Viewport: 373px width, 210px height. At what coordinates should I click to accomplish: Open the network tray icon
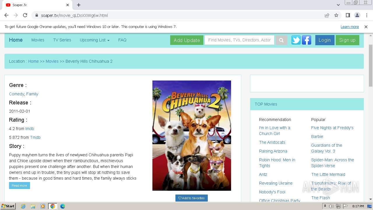pyautogui.click(x=338, y=206)
